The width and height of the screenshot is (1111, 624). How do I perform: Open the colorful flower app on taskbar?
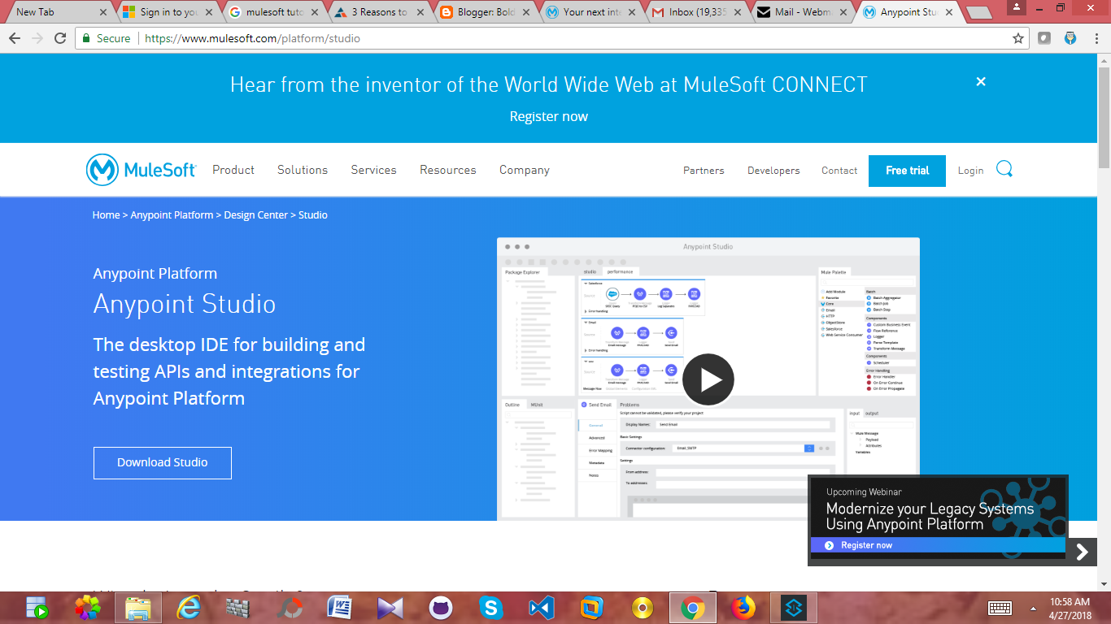[87, 608]
